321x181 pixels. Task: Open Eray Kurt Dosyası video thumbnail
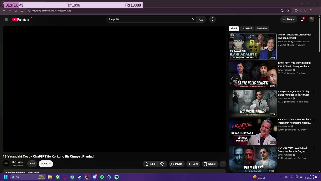click(253, 47)
